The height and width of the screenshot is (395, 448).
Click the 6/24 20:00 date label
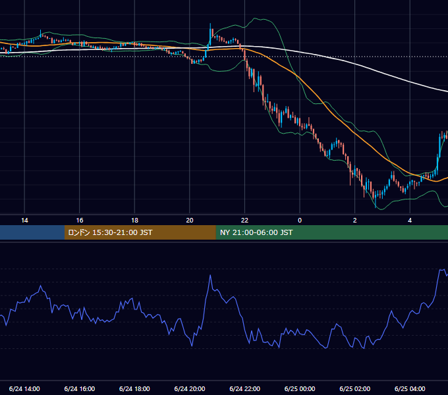click(190, 388)
